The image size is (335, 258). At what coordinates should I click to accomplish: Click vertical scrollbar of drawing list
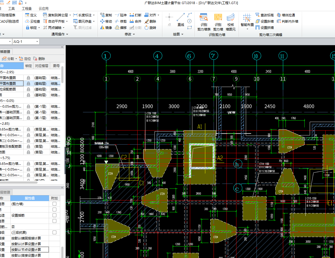click(63, 75)
